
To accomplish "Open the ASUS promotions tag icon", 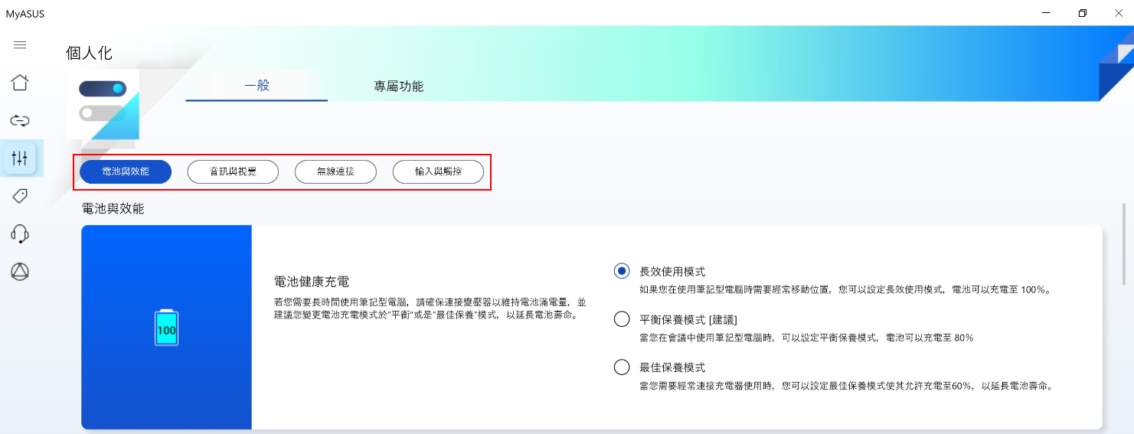I will click(x=20, y=196).
